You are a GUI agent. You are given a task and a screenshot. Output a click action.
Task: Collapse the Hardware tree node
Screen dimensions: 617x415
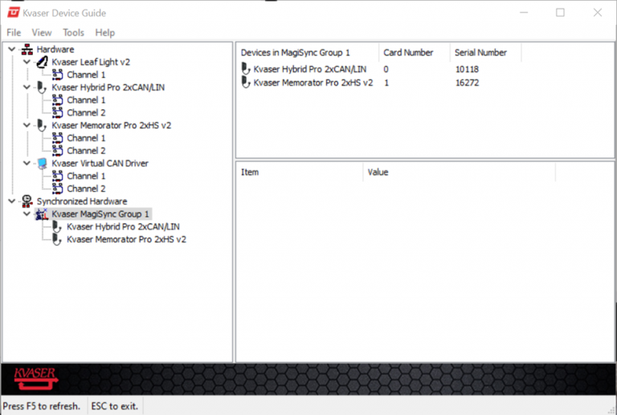(11, 50)
